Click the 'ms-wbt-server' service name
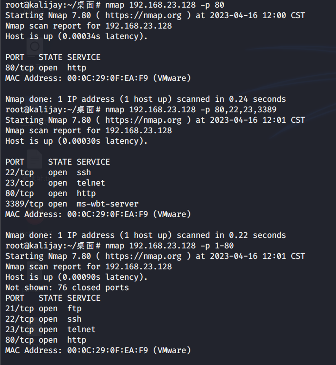Screen dimensions: 336x365 (x=108, y=204)
